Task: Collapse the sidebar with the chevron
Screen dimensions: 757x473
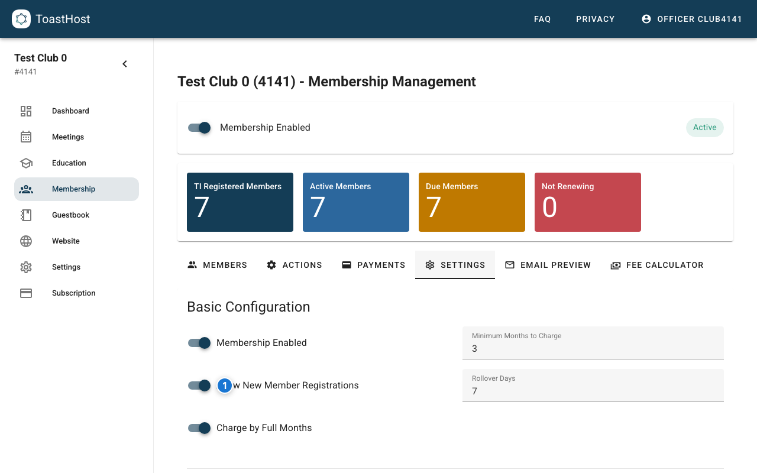Action: coord(125,64)
